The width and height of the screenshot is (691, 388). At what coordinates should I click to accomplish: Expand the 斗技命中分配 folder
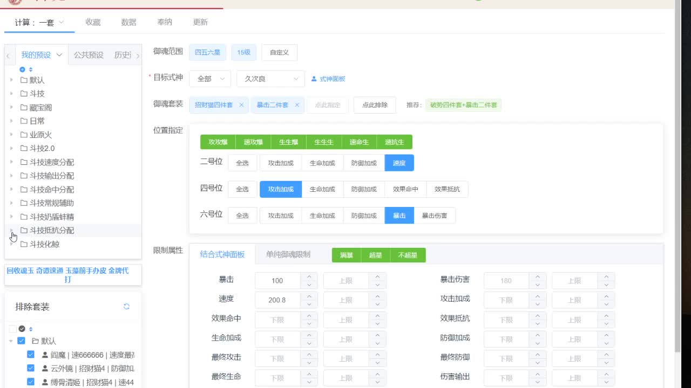click(11, 189)
